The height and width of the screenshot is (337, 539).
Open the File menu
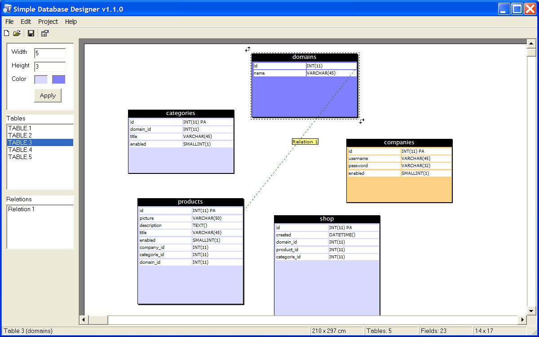click(x=9, y=22)
